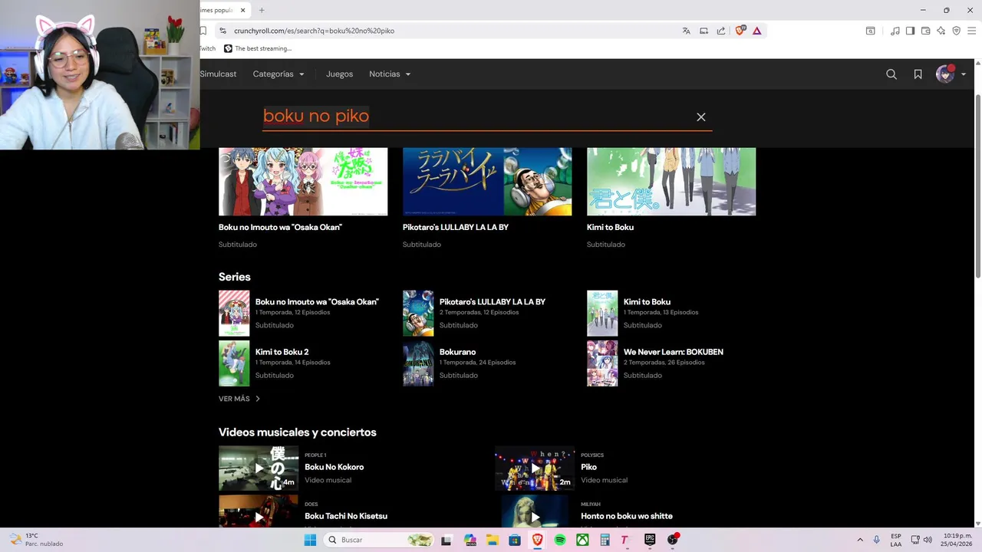Image resolution: width=982 pixels, height=552 pixels.
Task: Expand the account menu arrow beside the avatar
Action: click(964, 75)
